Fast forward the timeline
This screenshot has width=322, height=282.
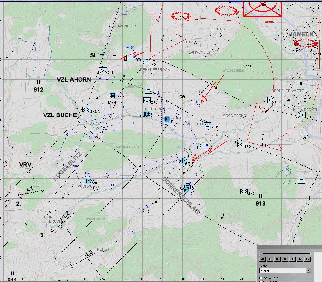308,259
